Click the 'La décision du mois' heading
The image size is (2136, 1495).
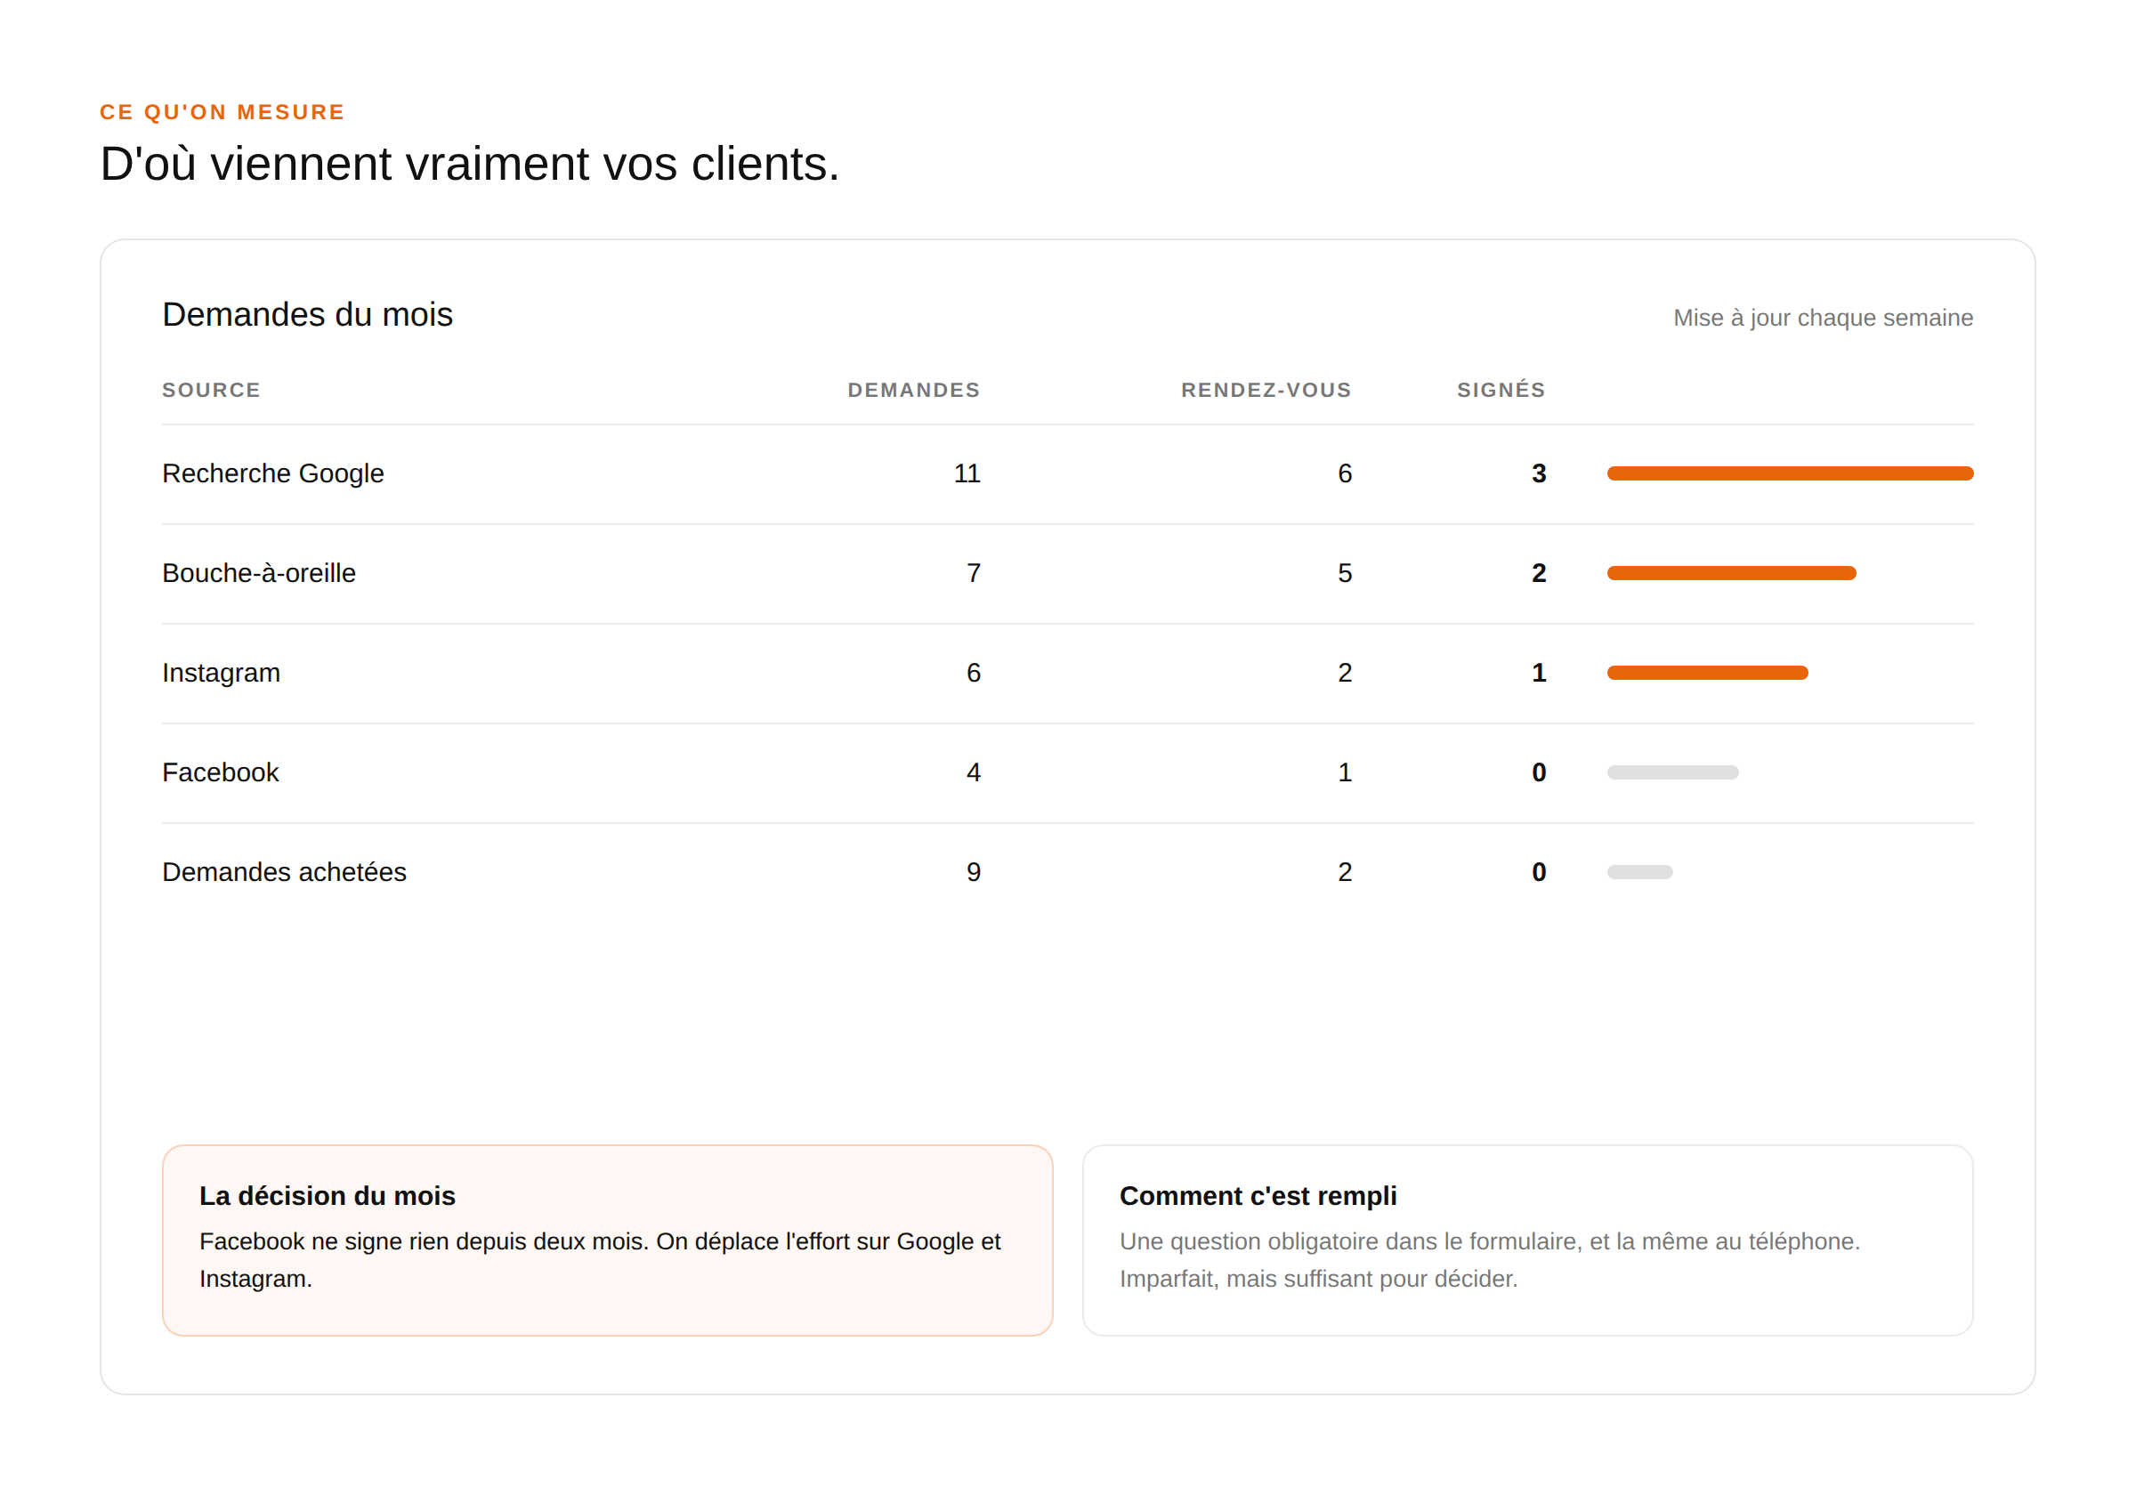(x=328, y=1195)
